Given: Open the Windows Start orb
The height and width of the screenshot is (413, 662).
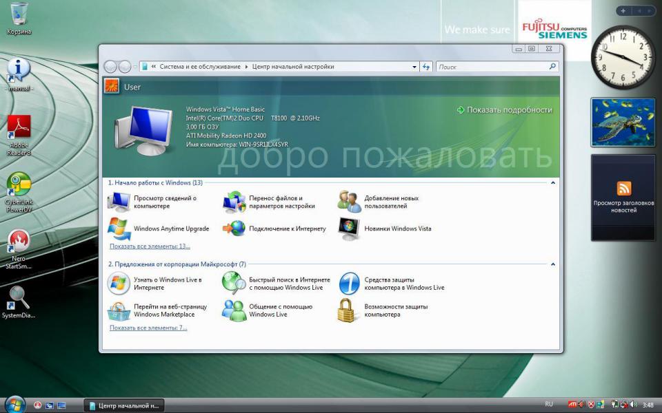Looking at the screenshot, I should pos(14,405).
